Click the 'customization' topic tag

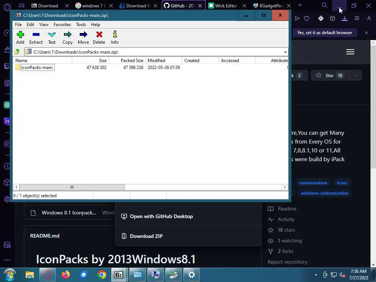313,183
